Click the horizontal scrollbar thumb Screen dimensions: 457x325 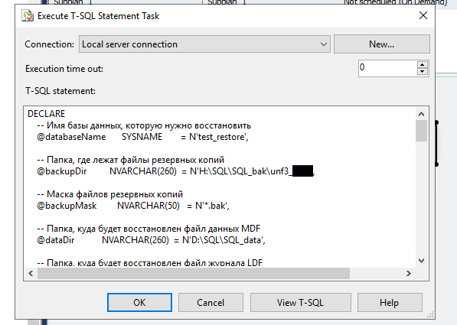[x=194, y=273]
